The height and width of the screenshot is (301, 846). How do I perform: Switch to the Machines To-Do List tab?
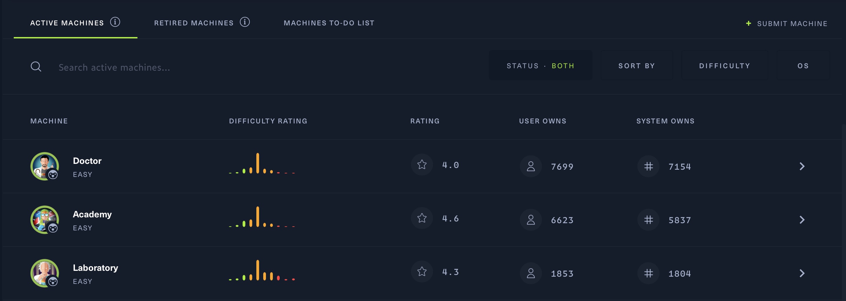329,23
